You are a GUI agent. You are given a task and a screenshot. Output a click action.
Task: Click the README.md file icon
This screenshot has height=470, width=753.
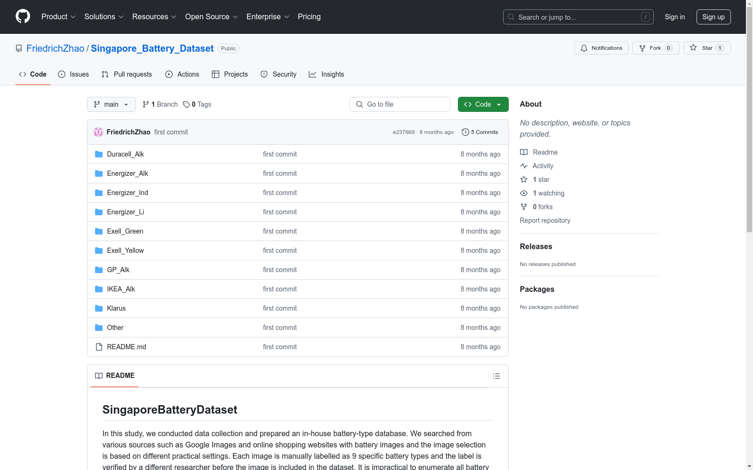click(99, 347)
